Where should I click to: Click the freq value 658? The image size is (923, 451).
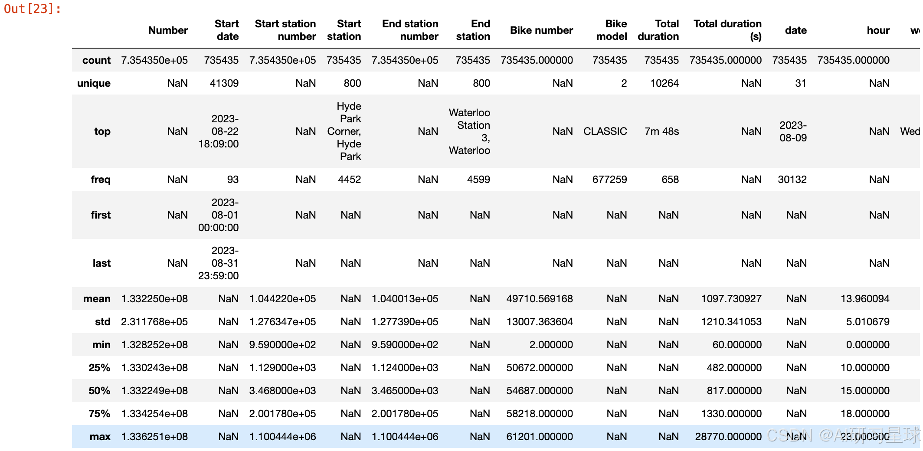tap(670, 180)
